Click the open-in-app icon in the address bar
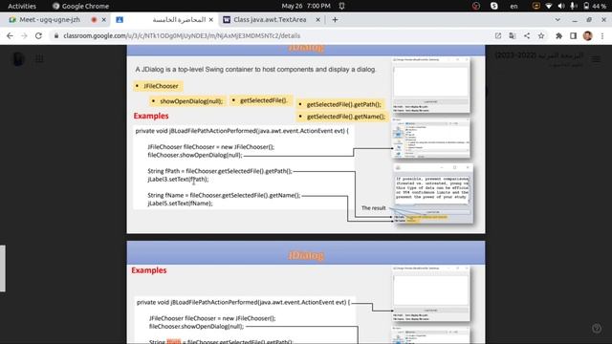The image size is (612, 344). tap(498, 36)
